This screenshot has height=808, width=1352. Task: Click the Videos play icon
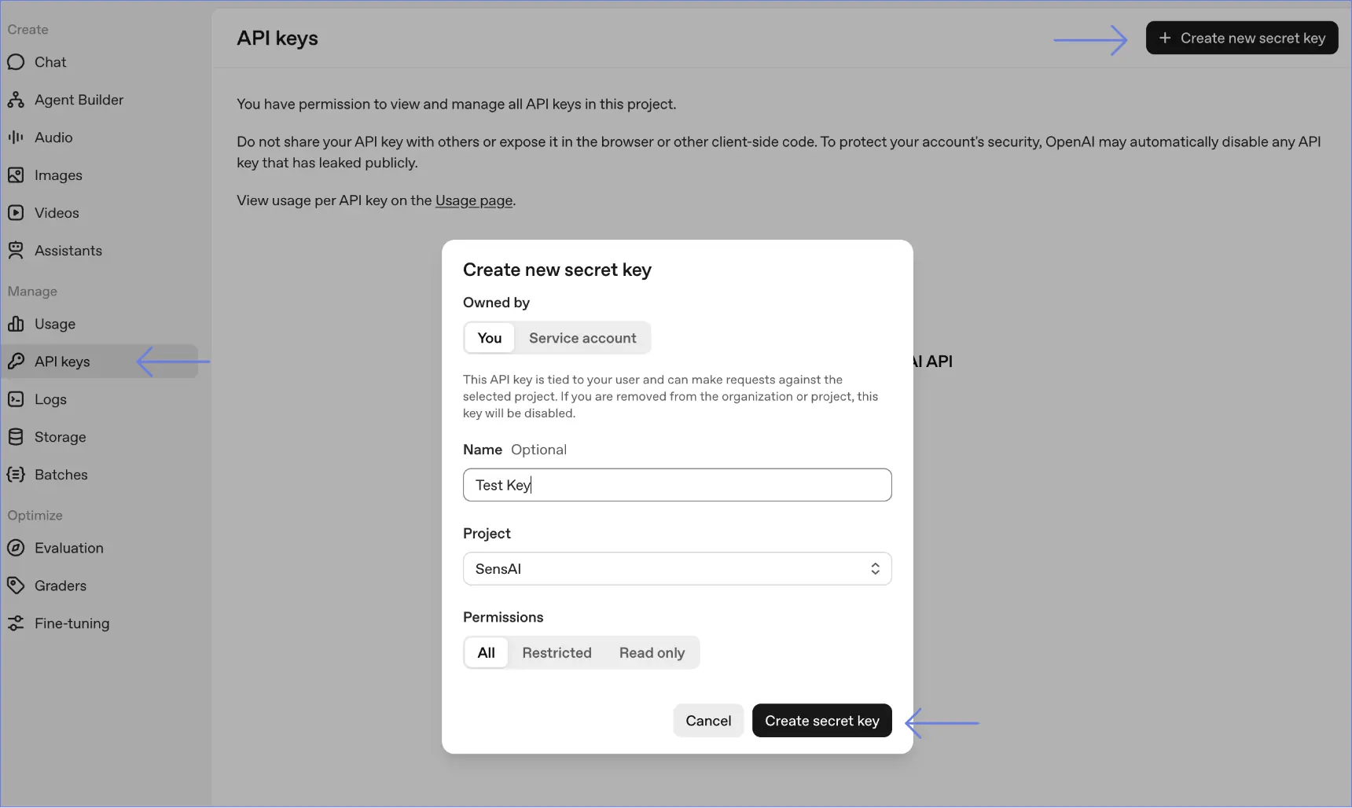(16, 213)
